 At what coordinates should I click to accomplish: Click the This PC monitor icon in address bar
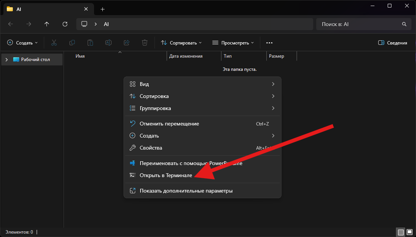click(x=84, y=24)
